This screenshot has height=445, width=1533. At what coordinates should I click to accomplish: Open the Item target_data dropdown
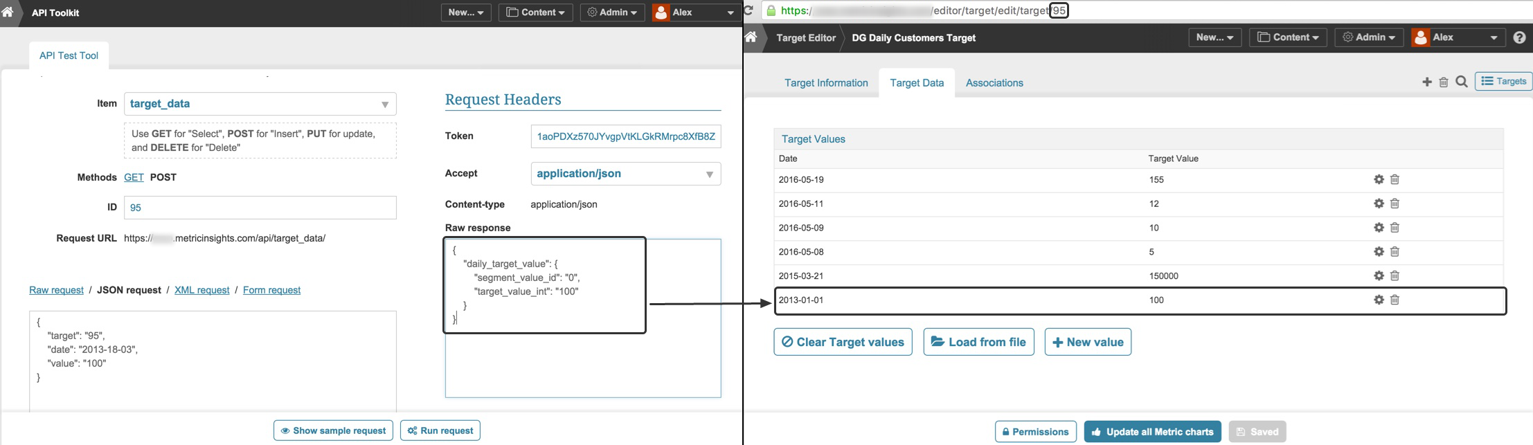pos(260,104)
